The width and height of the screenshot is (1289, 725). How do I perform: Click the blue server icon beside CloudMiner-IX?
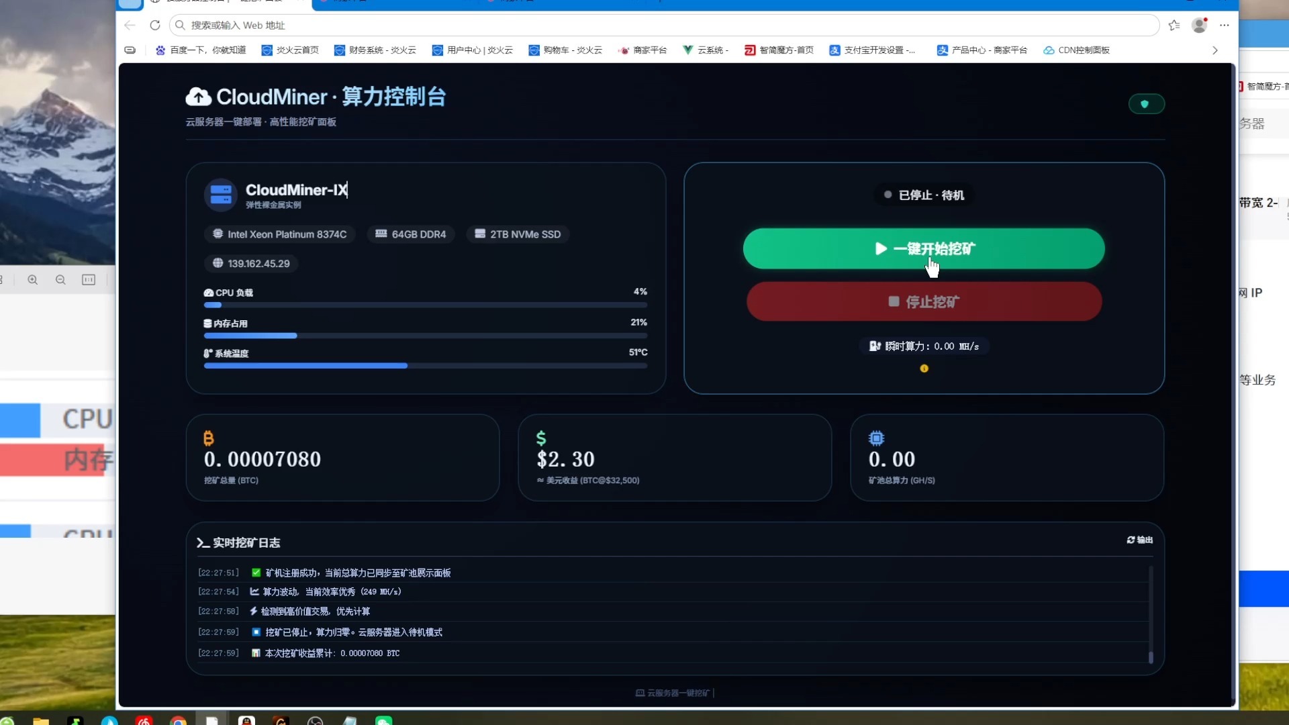[x=220, y=195]
